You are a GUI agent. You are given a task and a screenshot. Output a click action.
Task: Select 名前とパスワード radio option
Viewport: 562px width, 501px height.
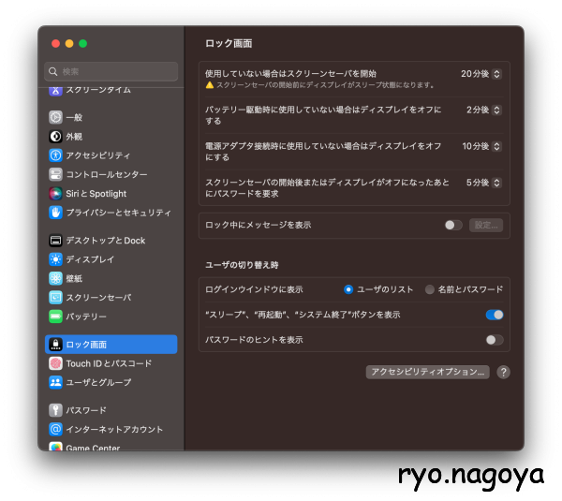(x=430, y=289)
